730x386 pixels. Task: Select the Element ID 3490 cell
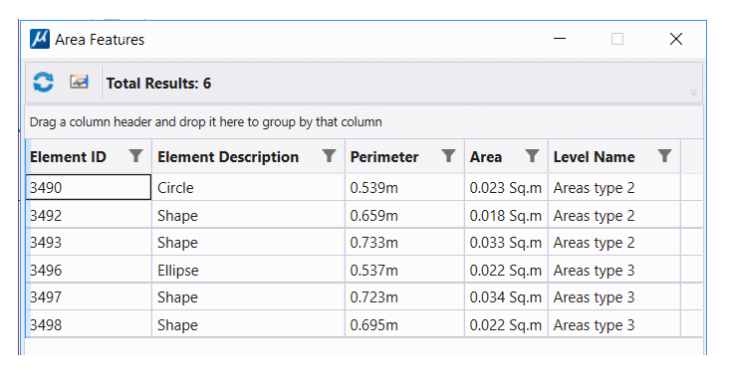pos(89,187)
